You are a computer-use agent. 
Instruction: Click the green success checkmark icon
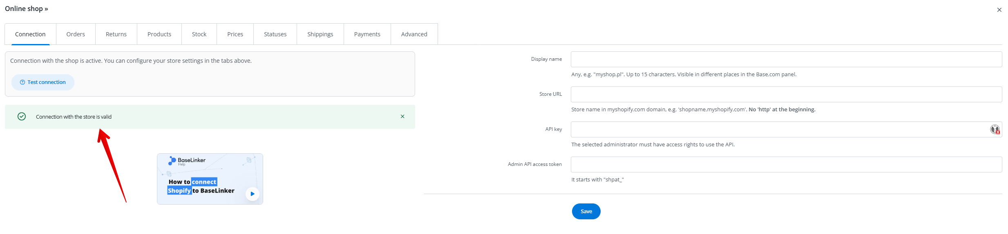coord(22,117)
